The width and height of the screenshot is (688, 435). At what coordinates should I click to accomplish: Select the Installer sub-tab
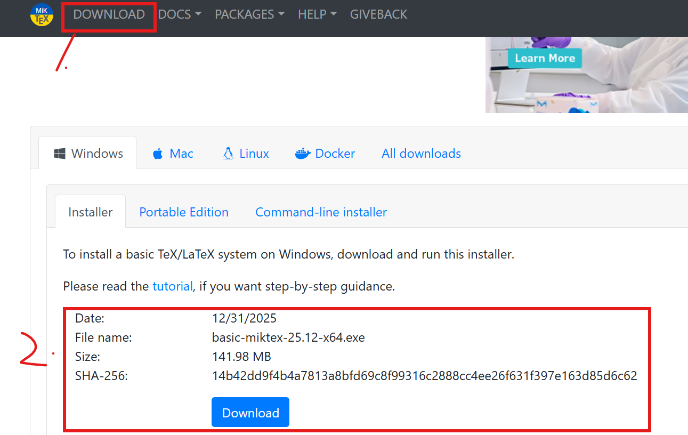91,212
